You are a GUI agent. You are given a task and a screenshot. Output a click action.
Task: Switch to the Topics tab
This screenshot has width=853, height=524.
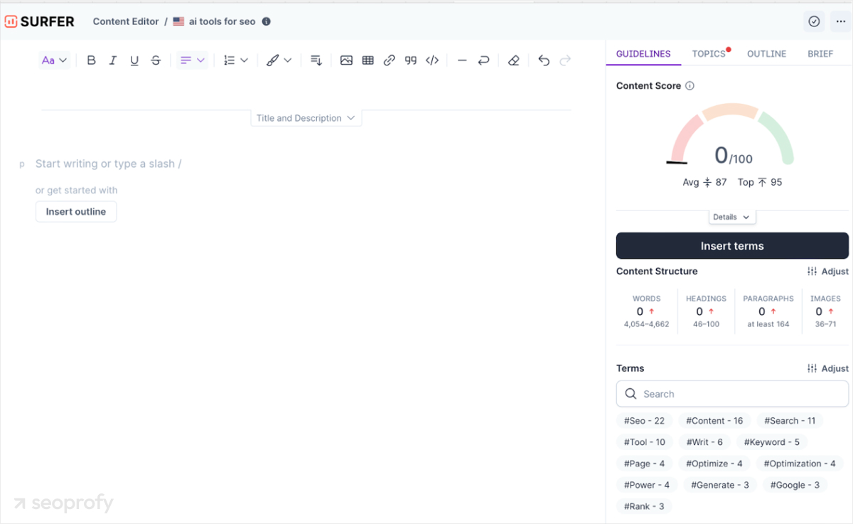pyautogui.click(x=709, y=53)
